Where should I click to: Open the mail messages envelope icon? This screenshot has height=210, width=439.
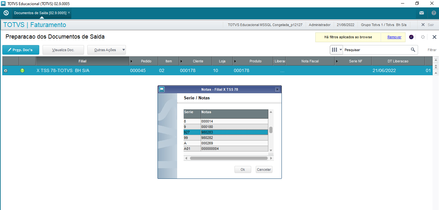click(x=422, y=13)
